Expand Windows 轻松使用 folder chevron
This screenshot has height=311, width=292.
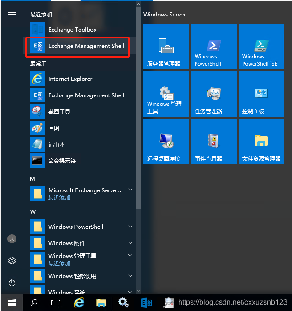[130, 276]
